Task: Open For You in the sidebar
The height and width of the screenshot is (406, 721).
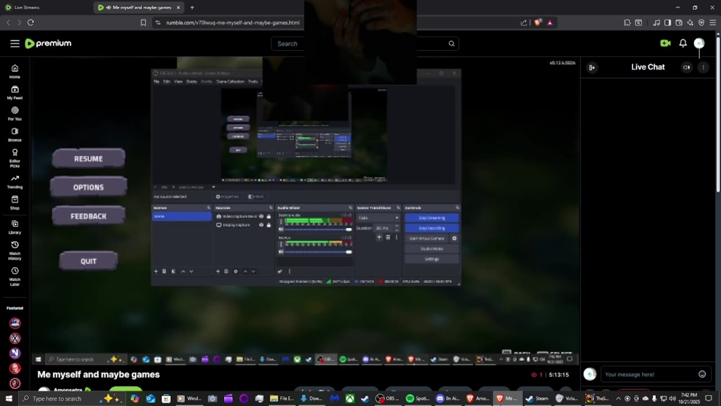Action: 15,113
